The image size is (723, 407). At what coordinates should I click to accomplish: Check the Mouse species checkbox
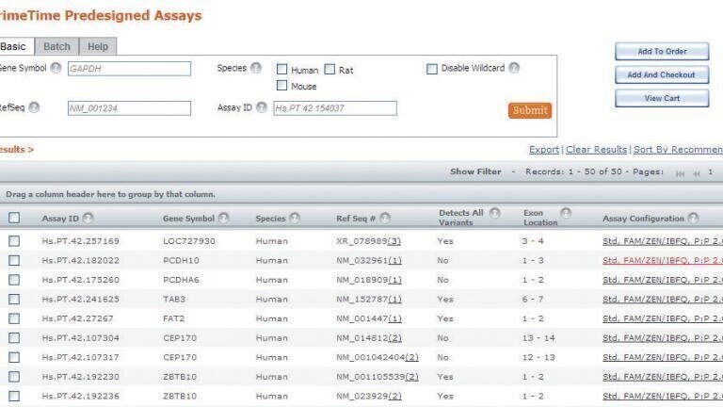[x=281, y=86]
